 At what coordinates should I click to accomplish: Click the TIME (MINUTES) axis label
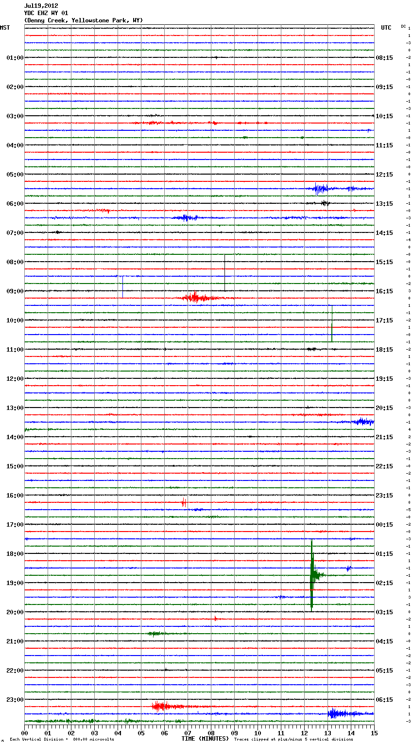205,739
